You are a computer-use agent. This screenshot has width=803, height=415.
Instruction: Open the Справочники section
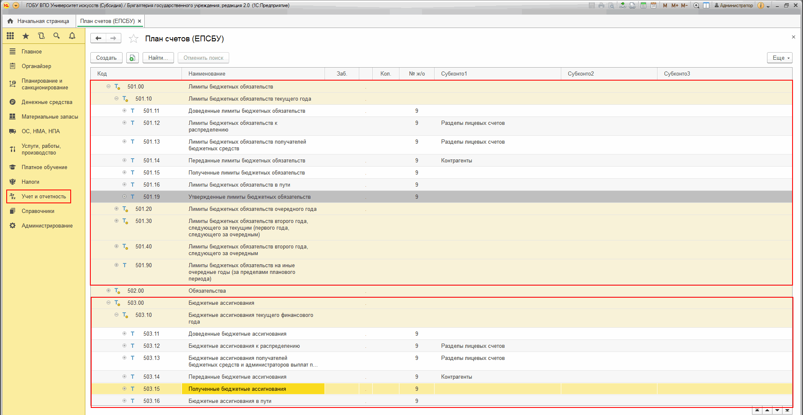pos(38,211)
